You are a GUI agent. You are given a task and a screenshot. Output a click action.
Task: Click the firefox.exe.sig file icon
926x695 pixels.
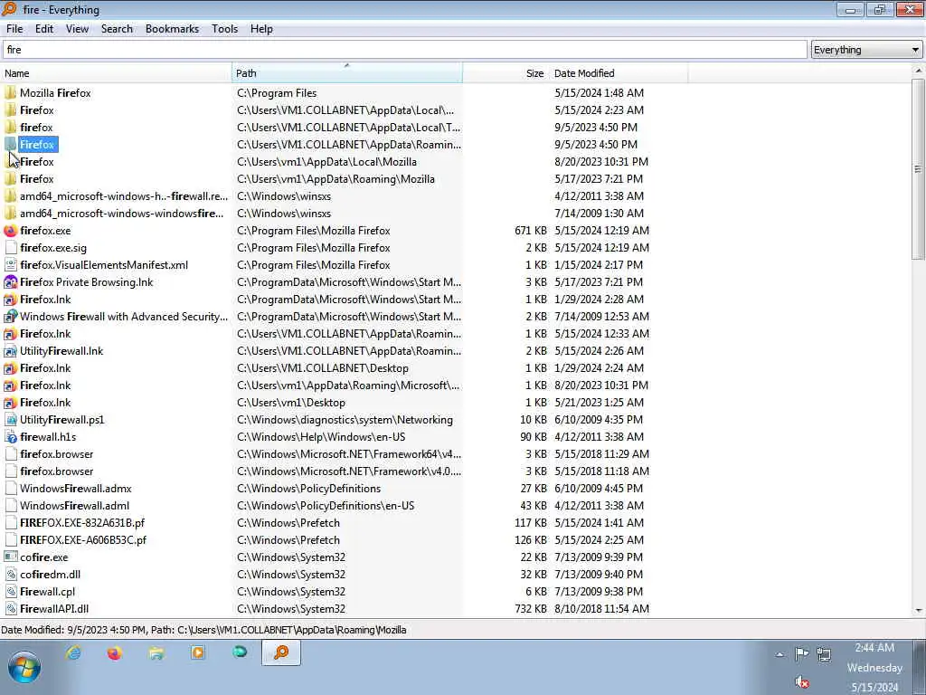[x=10, y=248]
